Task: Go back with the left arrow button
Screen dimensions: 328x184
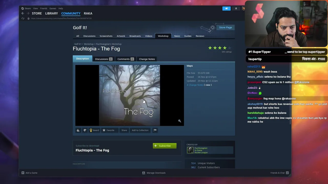Action: pyautogui.click(x=23, y=13)
